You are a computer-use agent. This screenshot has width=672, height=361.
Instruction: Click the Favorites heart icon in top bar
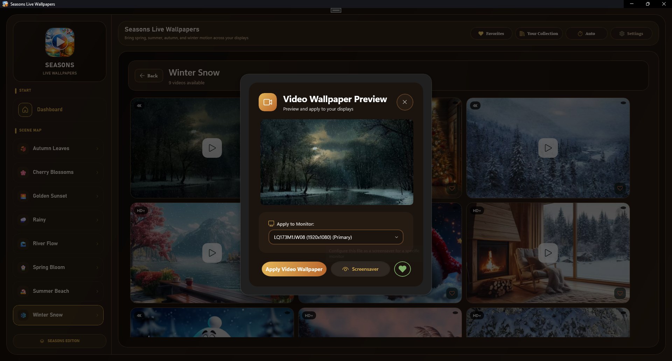(481, 34)
